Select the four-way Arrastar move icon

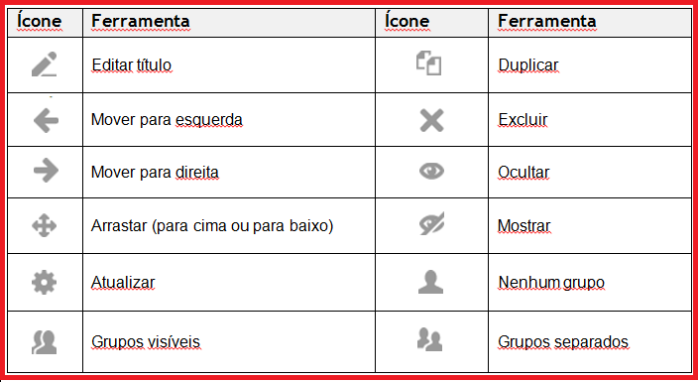click(x=45, y=225)
